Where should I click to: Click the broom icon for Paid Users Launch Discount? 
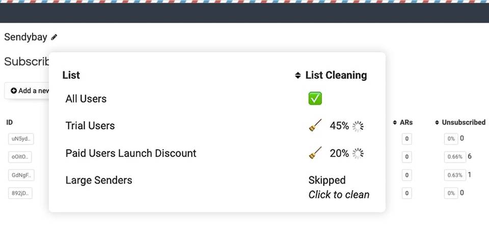[315, 153]
